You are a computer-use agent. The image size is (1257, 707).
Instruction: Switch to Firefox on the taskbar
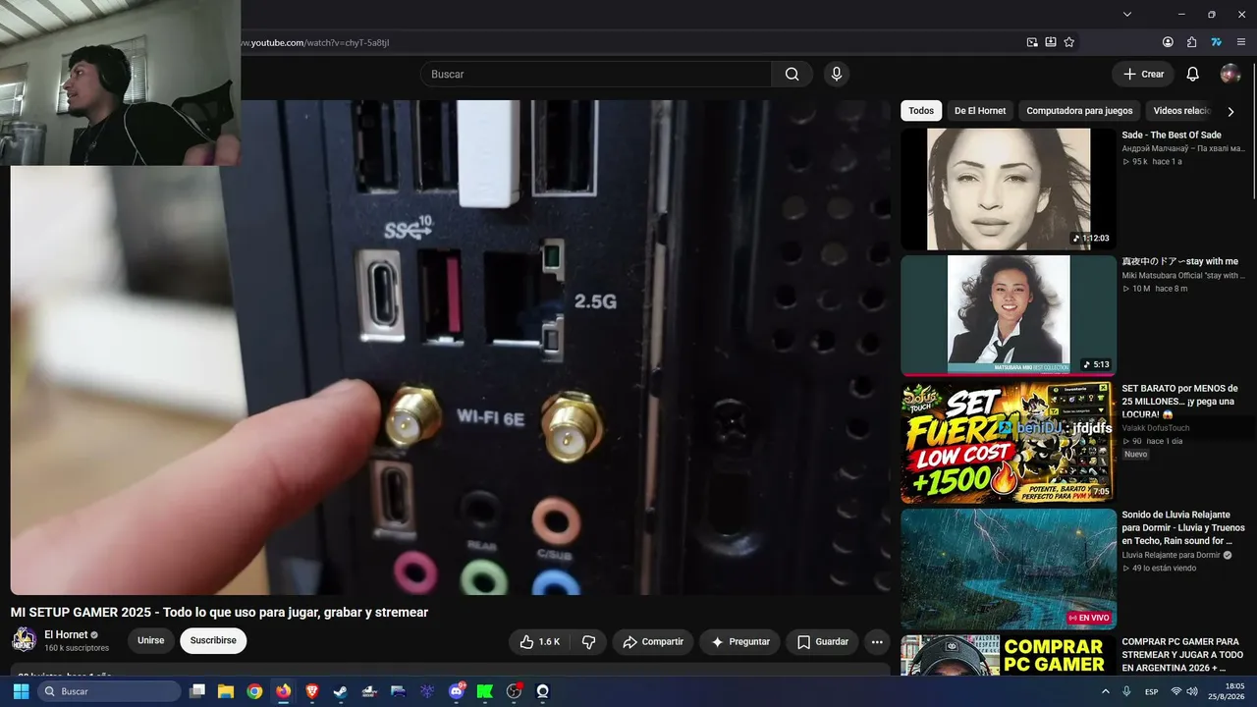pos(284,691)
